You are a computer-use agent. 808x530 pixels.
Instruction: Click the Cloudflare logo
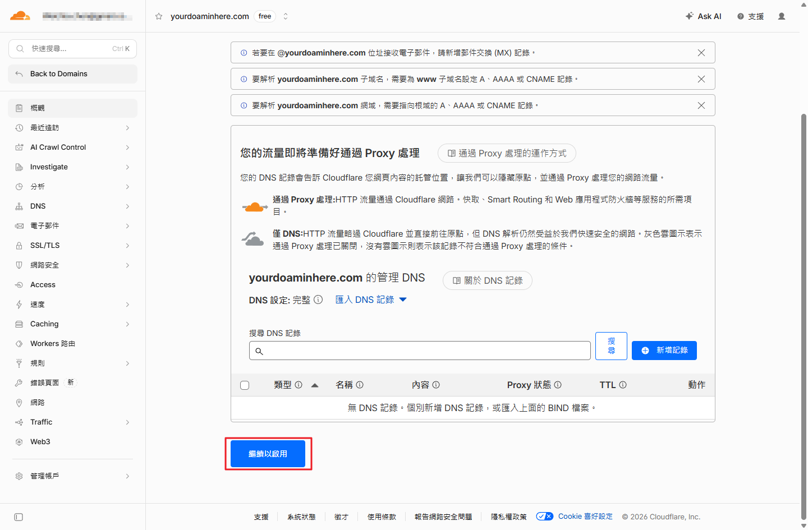(20, 16)
